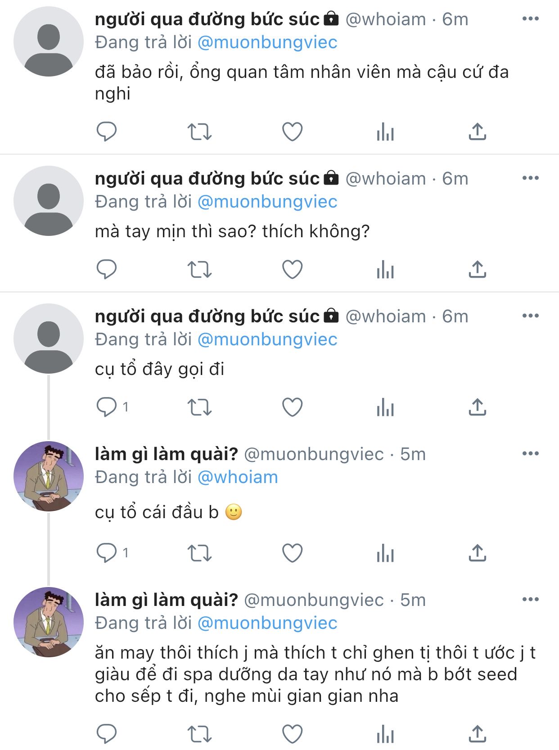Viewport: 559px width, 750px height.
Task: Like the "ăn may thôi" tweet
Action: [292, 734]
